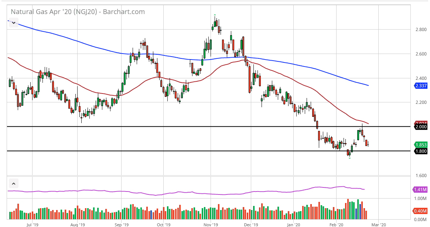Select the blue moving average value 2.337

[421, 86]
